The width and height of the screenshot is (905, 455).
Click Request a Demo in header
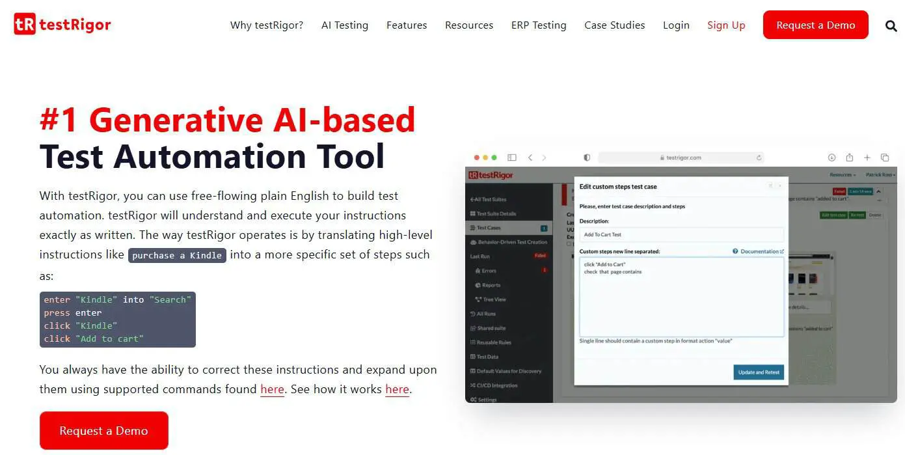[x=816, y=25]
